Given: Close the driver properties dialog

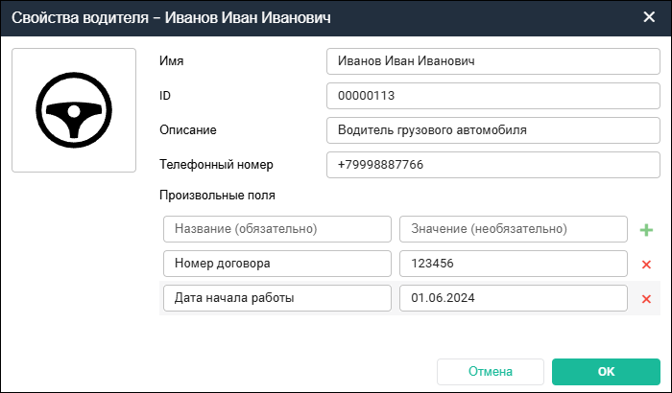Looking at the screenshot, I should point(648,16).
